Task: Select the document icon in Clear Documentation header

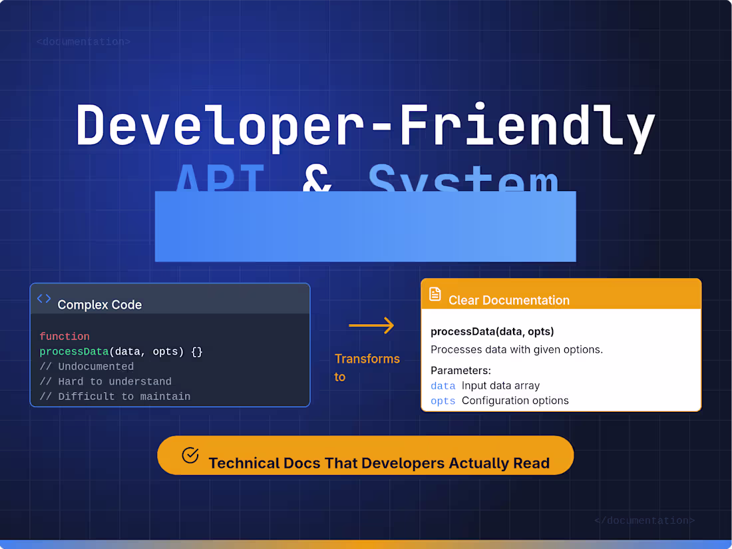Action: tap(436, 293)
